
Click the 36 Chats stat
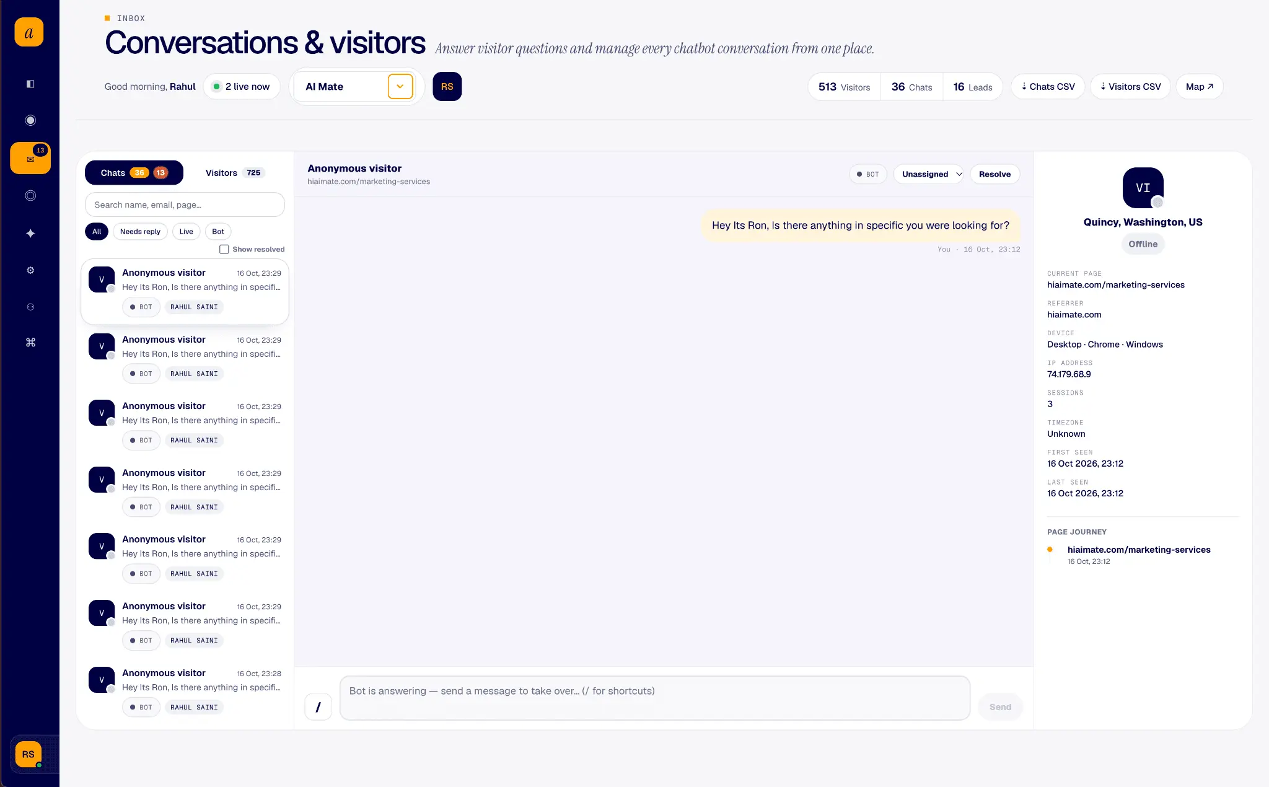(x=911, y=87)
